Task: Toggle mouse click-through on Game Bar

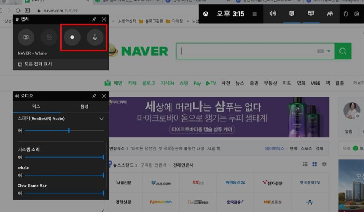Action: point(345,14)
